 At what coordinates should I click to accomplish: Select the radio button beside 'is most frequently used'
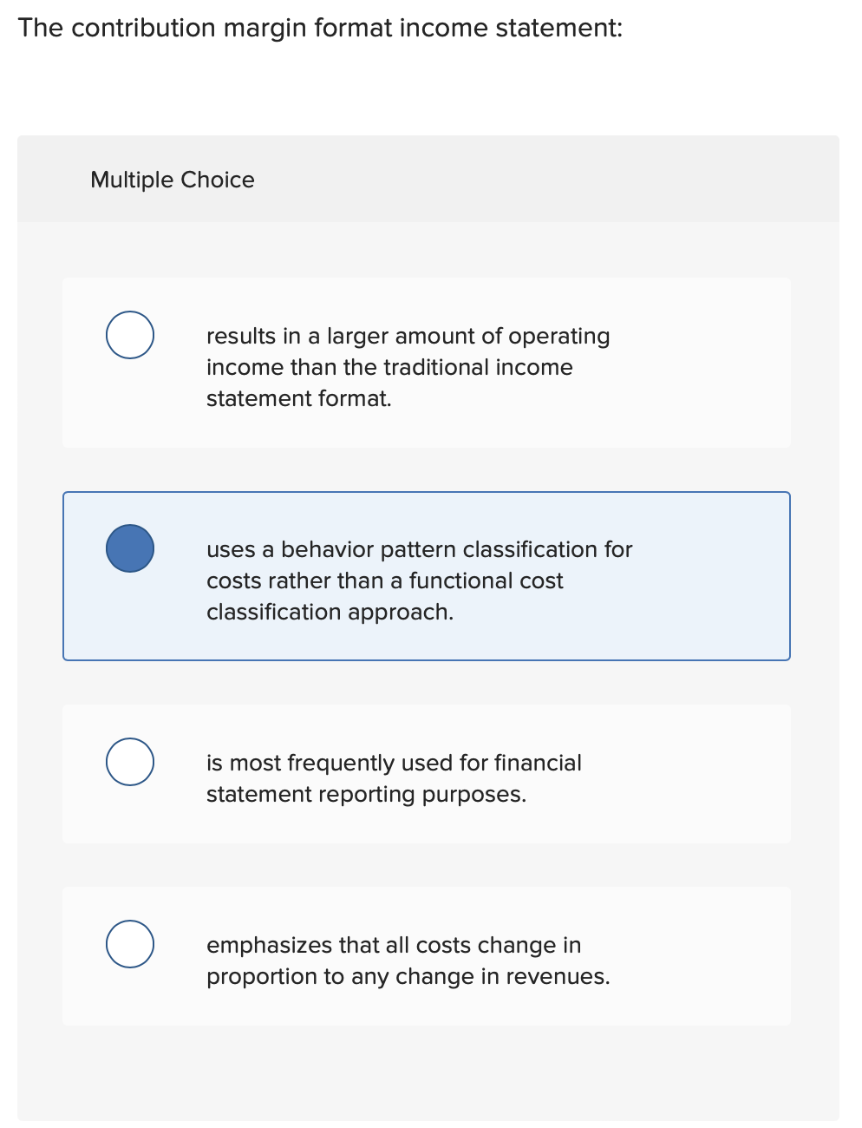(129, 761)
